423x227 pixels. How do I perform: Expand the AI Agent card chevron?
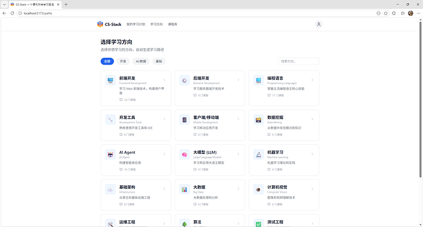click(x=164, y=154)
